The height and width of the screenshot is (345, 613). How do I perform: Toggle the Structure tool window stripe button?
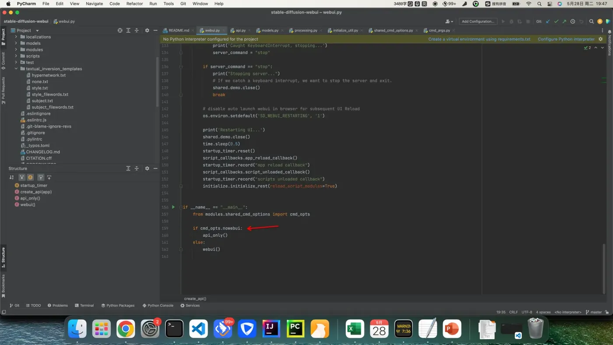pyautogui.click(x=3, y=257)
